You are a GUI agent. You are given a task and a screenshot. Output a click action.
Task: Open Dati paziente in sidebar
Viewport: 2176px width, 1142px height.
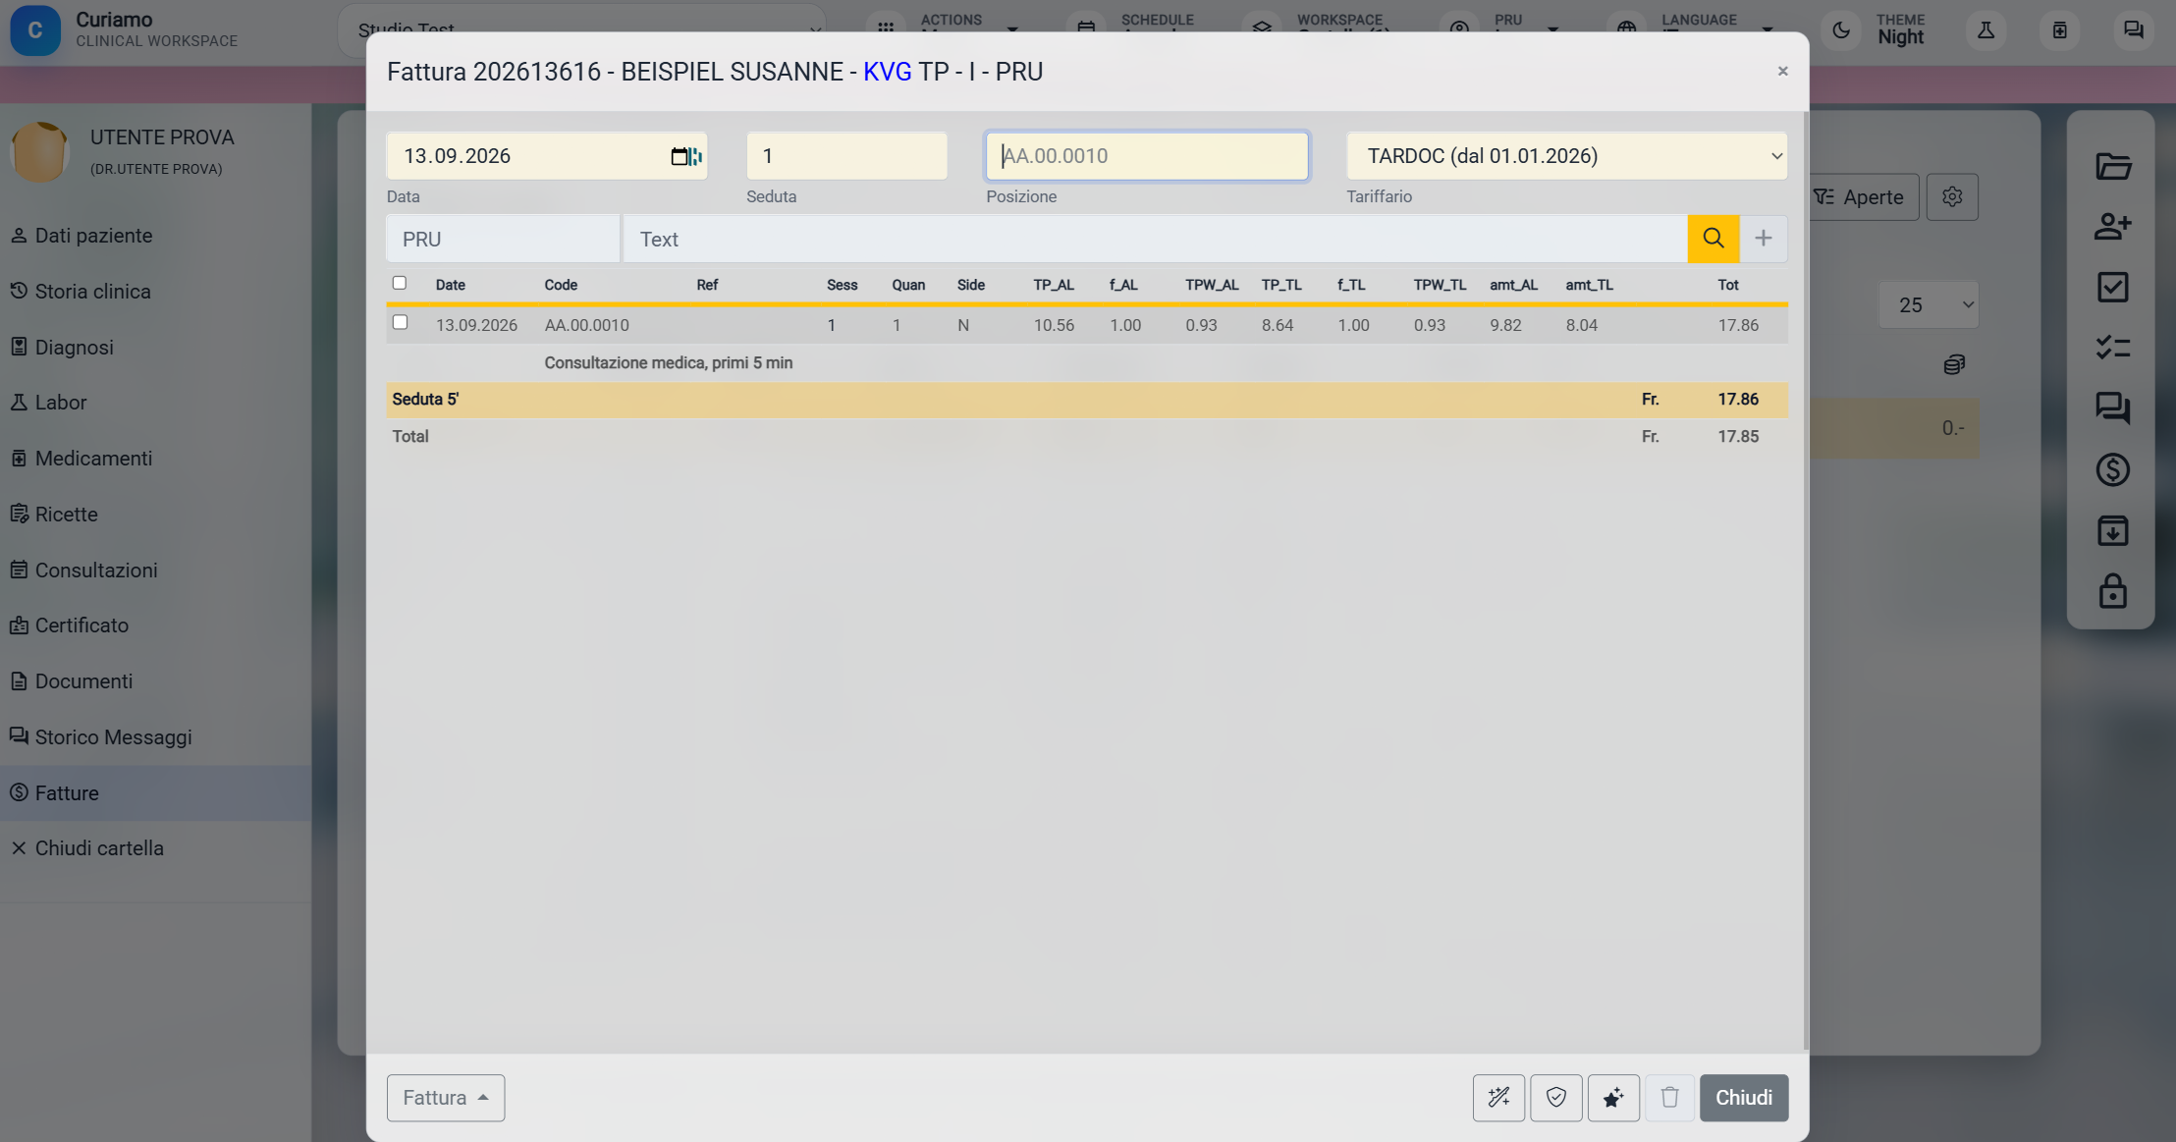point(94,236)
